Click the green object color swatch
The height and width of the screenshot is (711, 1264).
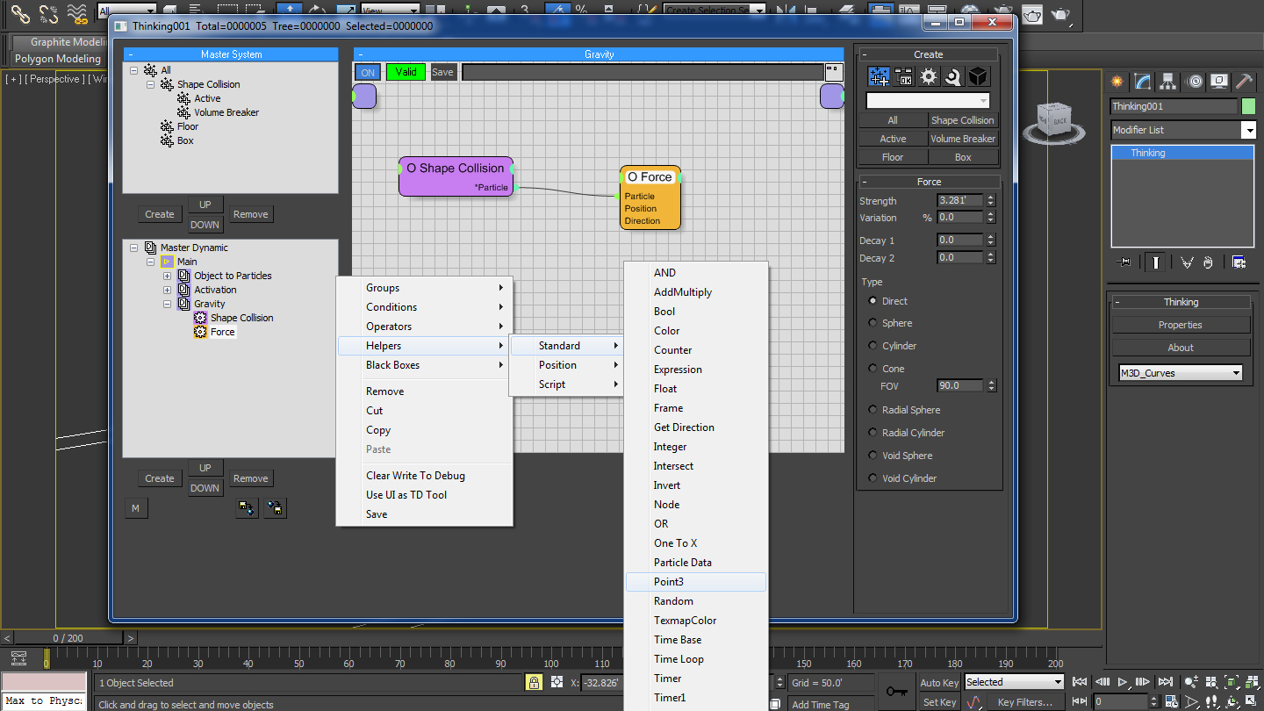(x=1248, y=106)
